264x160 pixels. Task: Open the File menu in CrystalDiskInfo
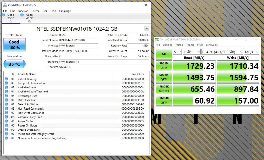[5, 11]
